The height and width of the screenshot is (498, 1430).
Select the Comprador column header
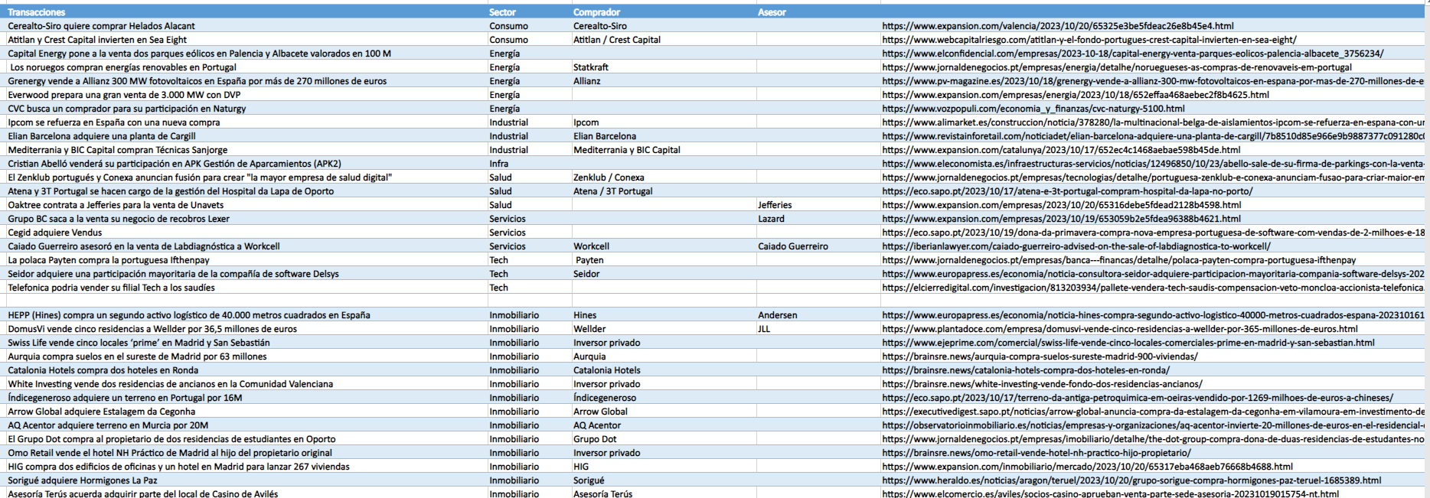pyautogui.click(x=664, y=12)
